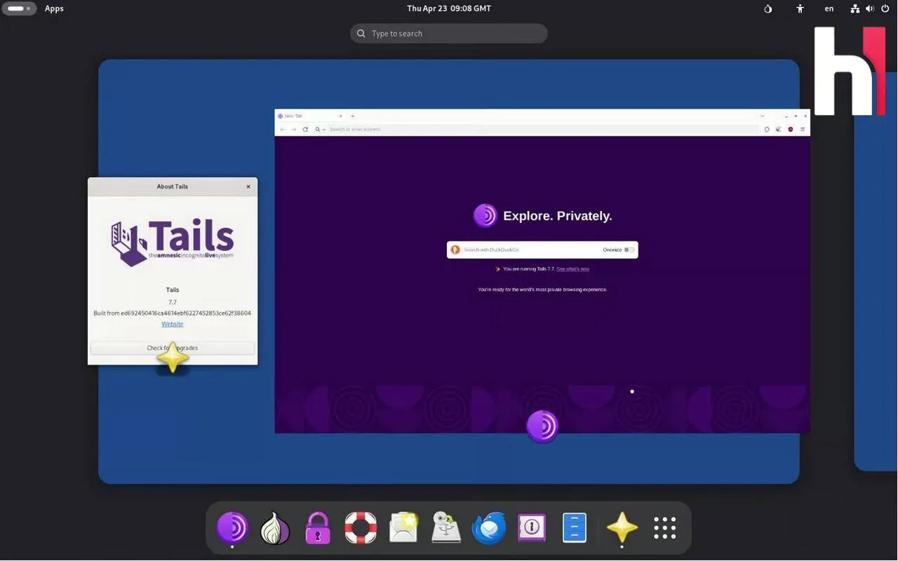Image resolution: width=898 pixels, height=561 pixels.
Task: Launch KeePassXC password manager dock icon
Action: (532, 527)
